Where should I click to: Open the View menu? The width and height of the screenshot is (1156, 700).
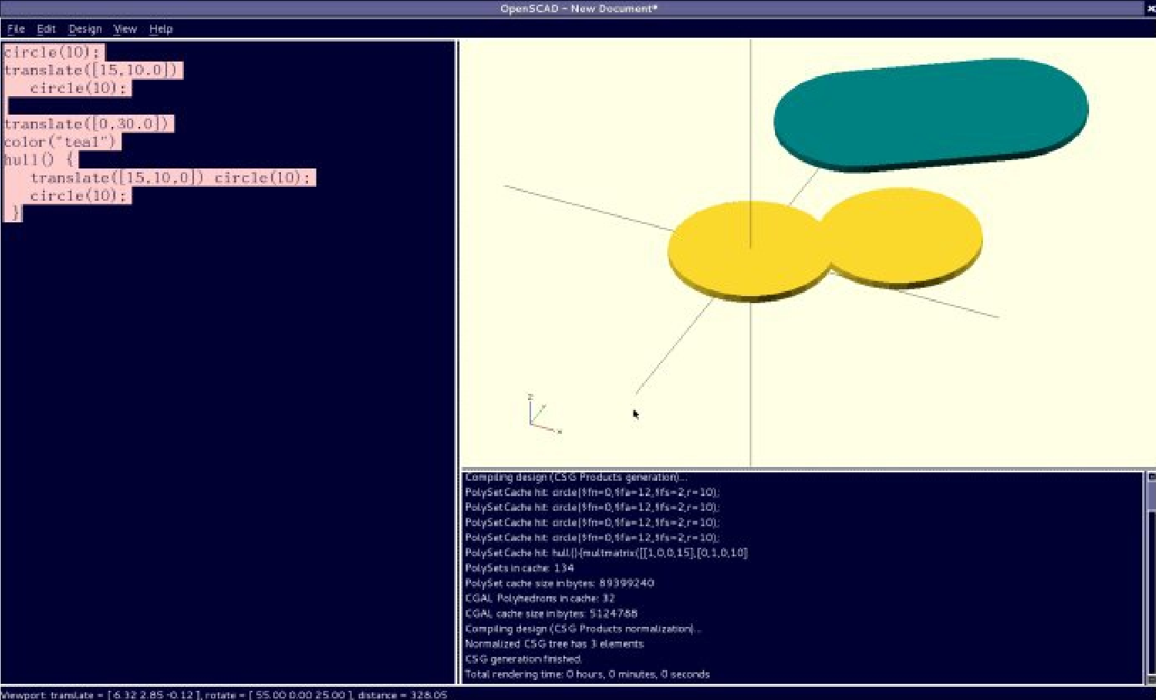(125, 29)
